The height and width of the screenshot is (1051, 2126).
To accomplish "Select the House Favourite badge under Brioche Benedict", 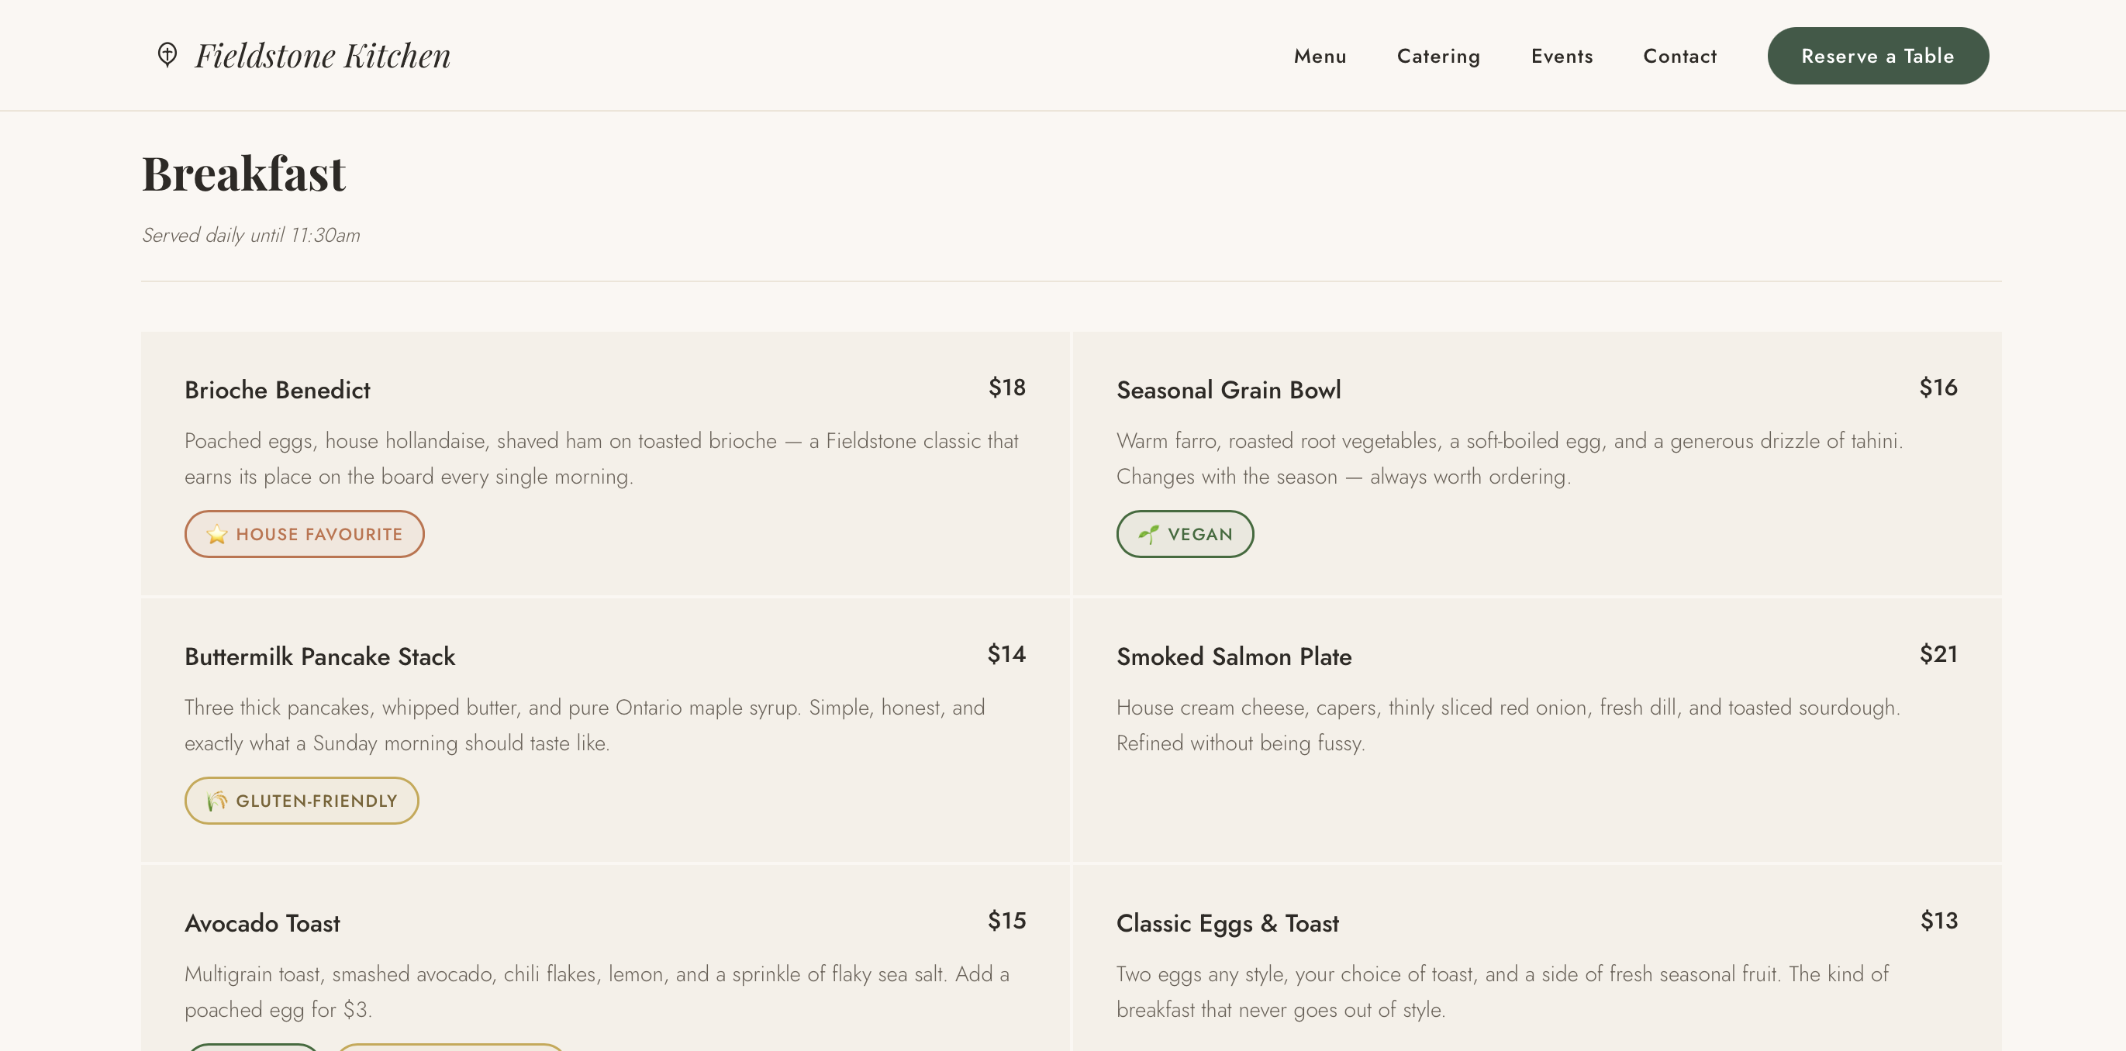I will coord(304,534).
